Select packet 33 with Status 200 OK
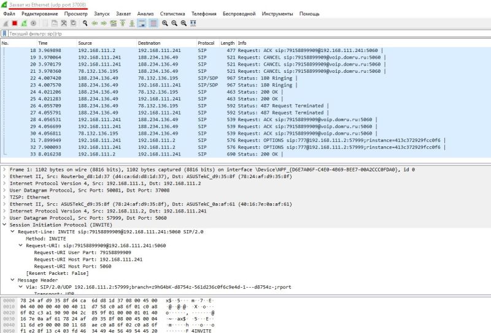The image size is (491, 333). (x=245, y=154)
